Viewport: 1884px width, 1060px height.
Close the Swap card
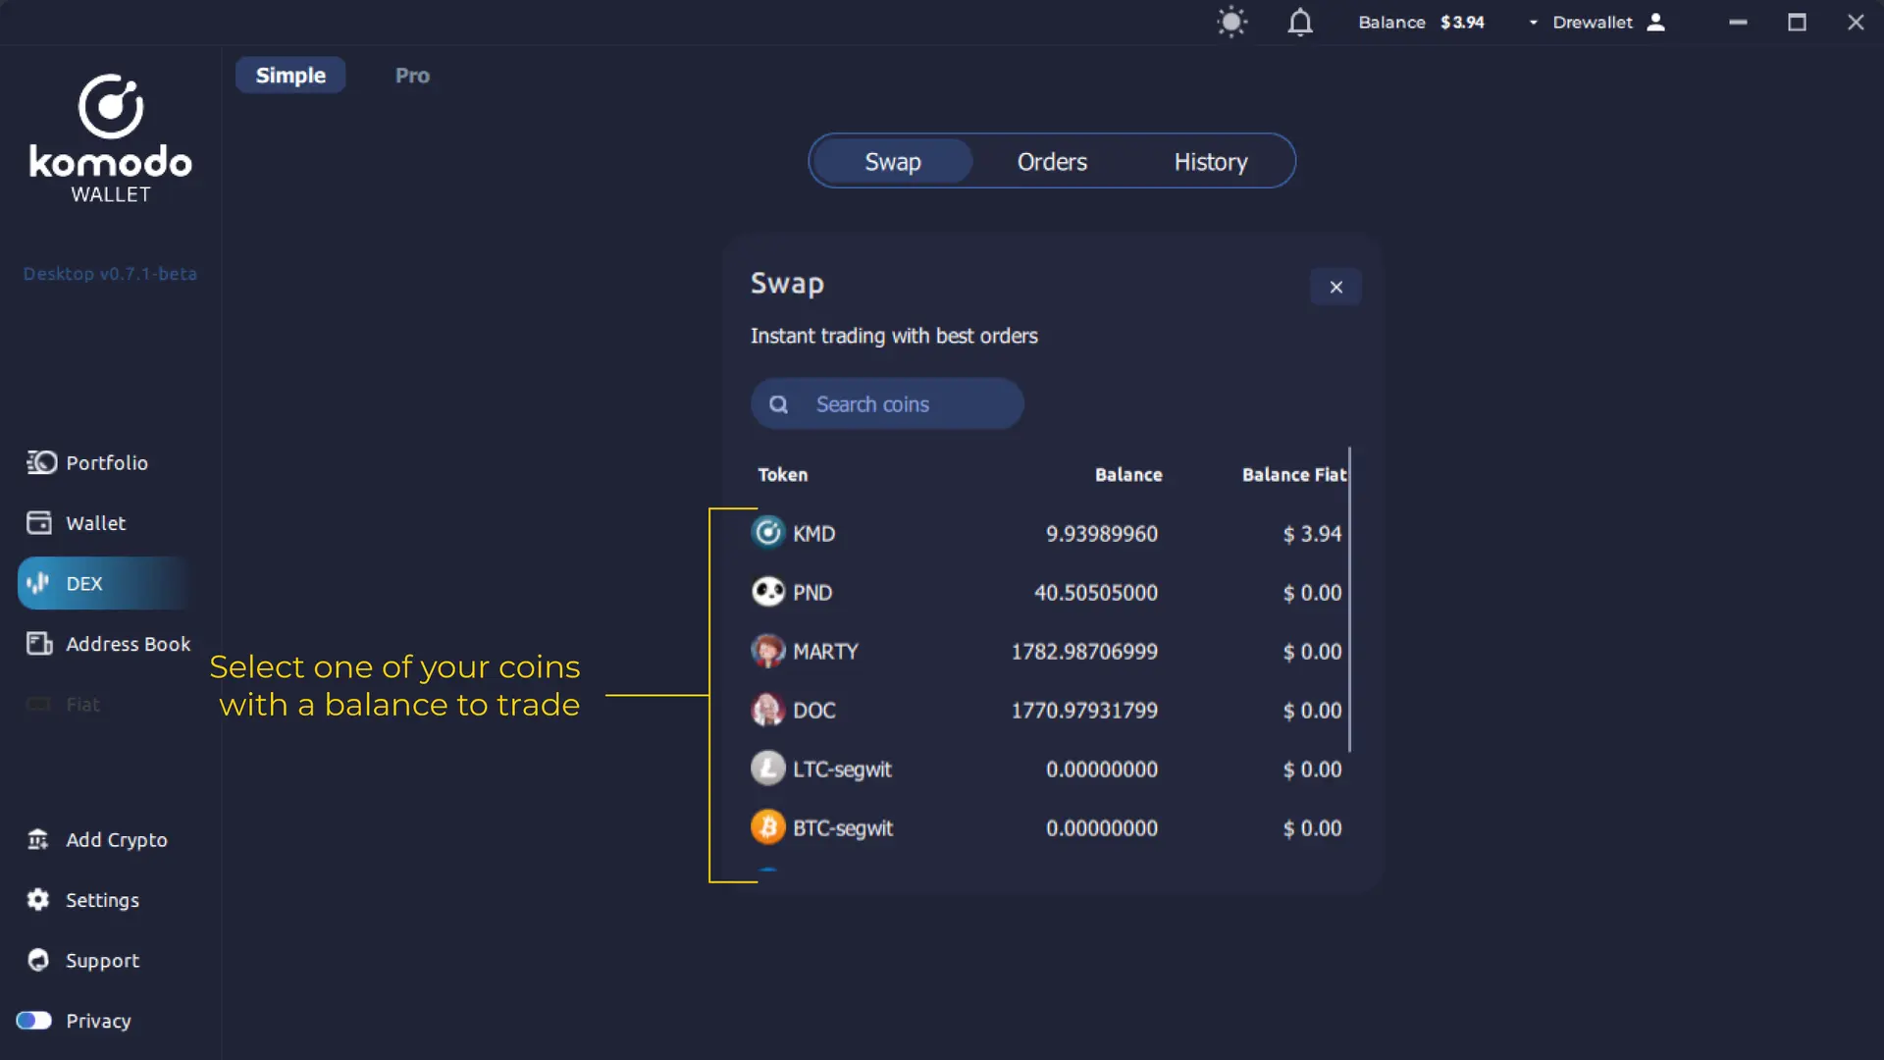click(x=1335, y=287)
